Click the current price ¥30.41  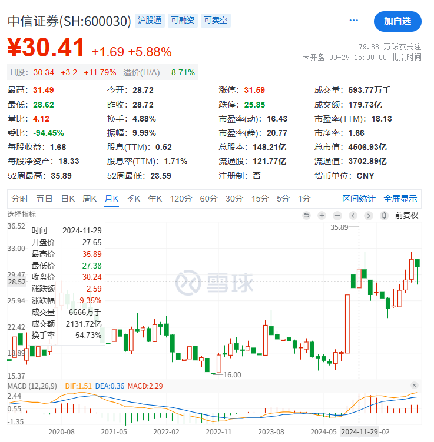pos(46,48)
